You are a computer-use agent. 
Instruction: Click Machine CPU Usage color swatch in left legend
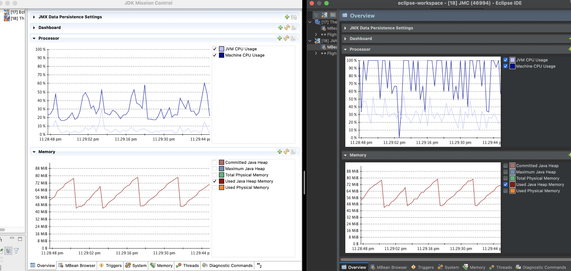[221, 55]
